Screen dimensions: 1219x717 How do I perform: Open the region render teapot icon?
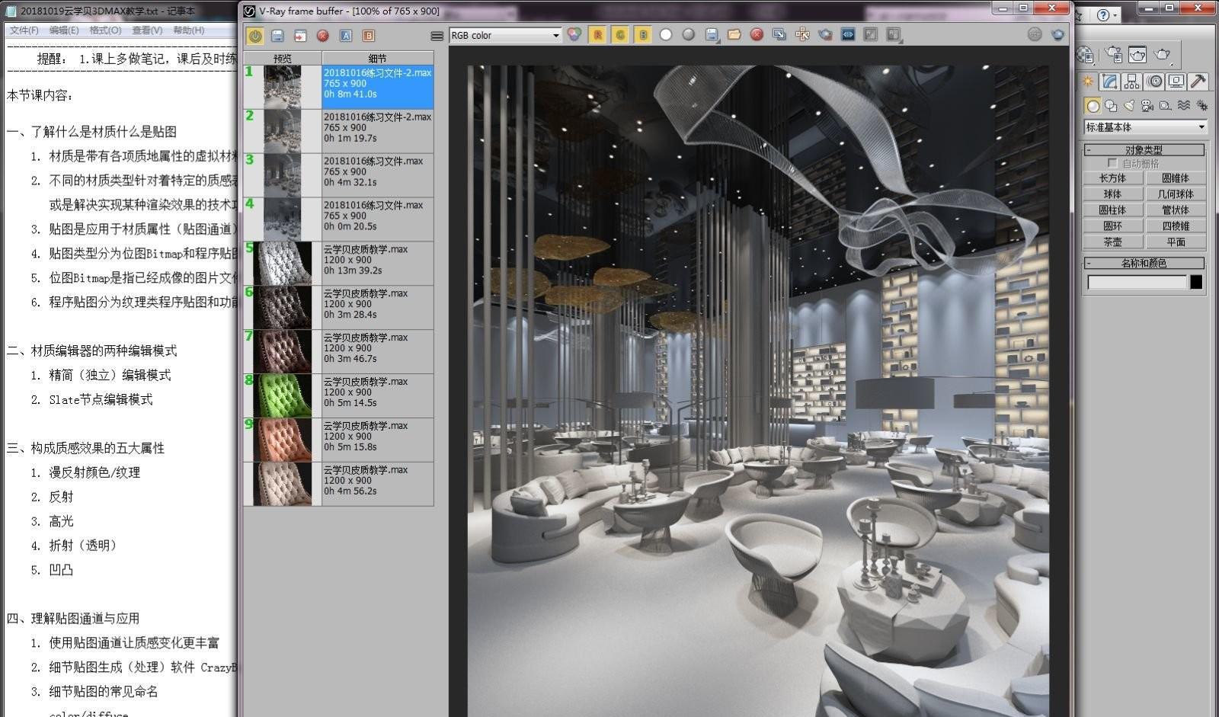pyautogui.click(x=825, y=34)
